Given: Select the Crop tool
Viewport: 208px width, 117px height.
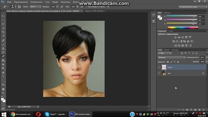Looking at the screenshot, I should tap(3, 32).
